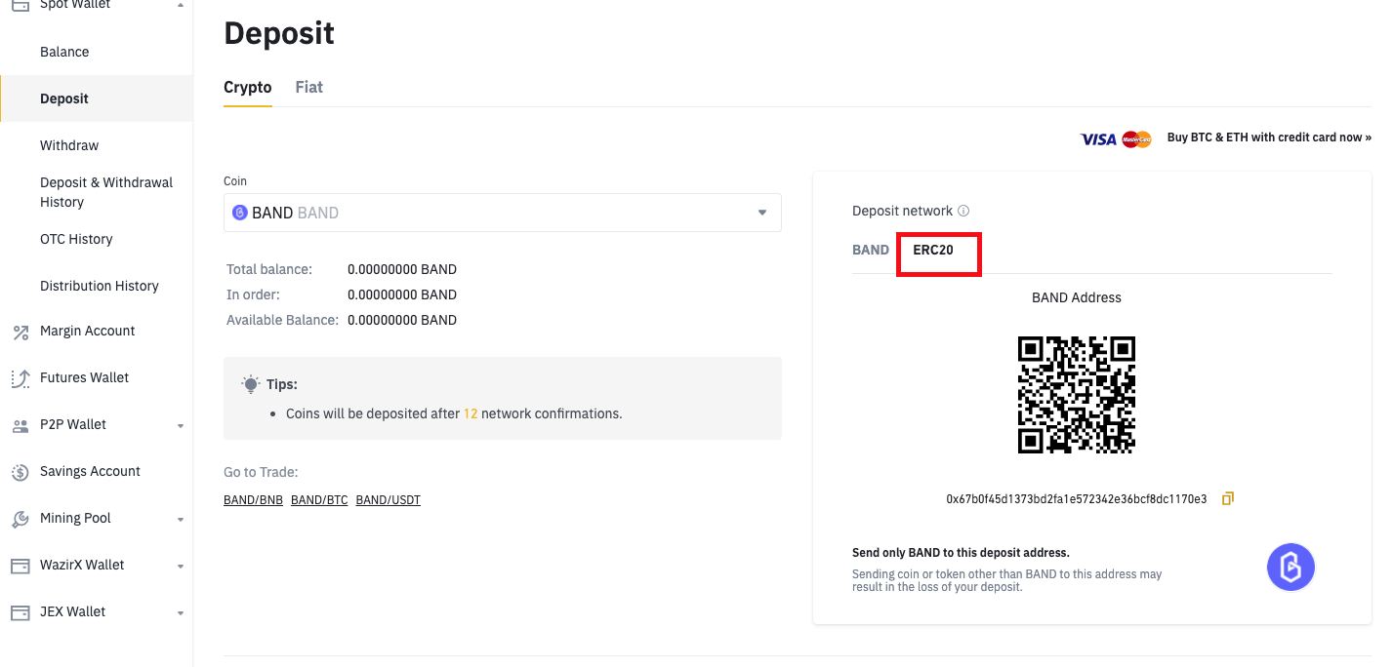
Task: Select the BAND deposit network tab
Action: coord(871,250)
